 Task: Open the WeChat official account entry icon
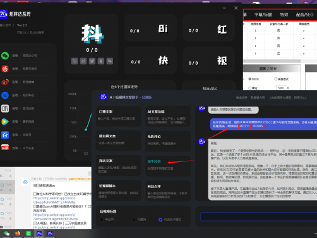coord(5,56)
